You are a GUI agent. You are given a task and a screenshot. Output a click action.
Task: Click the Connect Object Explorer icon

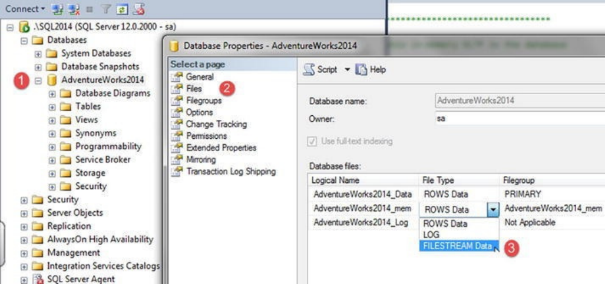pos(58,9)
